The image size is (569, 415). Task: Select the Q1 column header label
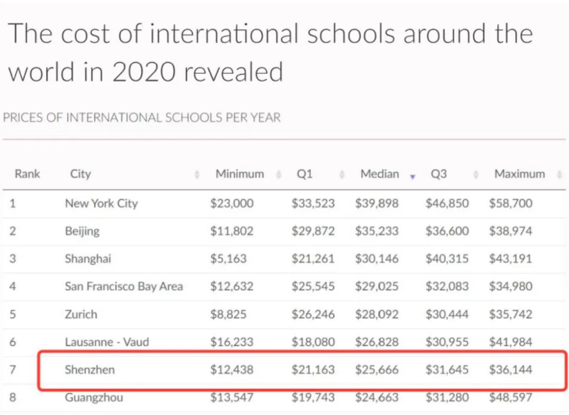click(305, 174)
